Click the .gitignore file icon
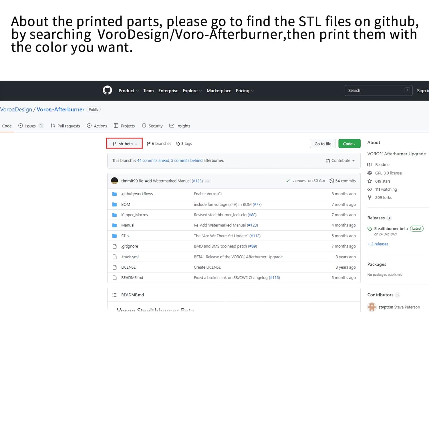Screen dimensions: 429x429 [x=115, y=246]
